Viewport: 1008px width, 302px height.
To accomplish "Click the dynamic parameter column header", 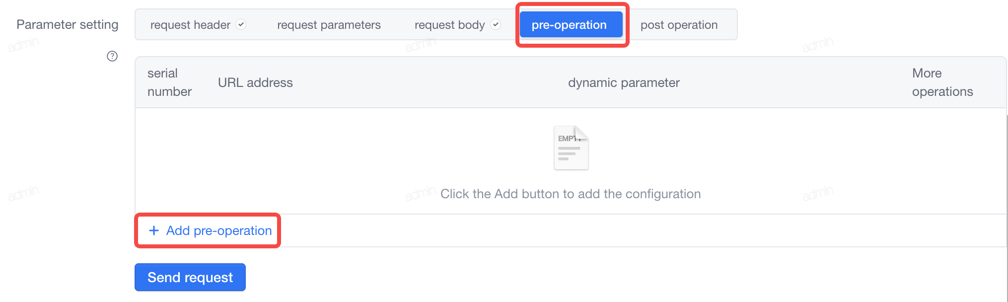I will click(624, 82).
